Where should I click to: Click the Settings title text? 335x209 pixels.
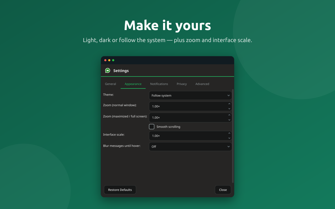[121, 71]
